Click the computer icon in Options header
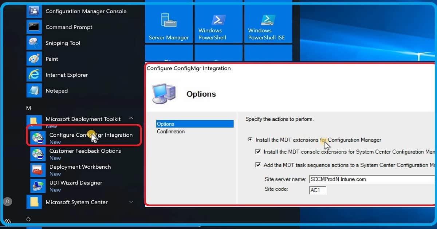The image size is (437, 229). coord(164,94)
